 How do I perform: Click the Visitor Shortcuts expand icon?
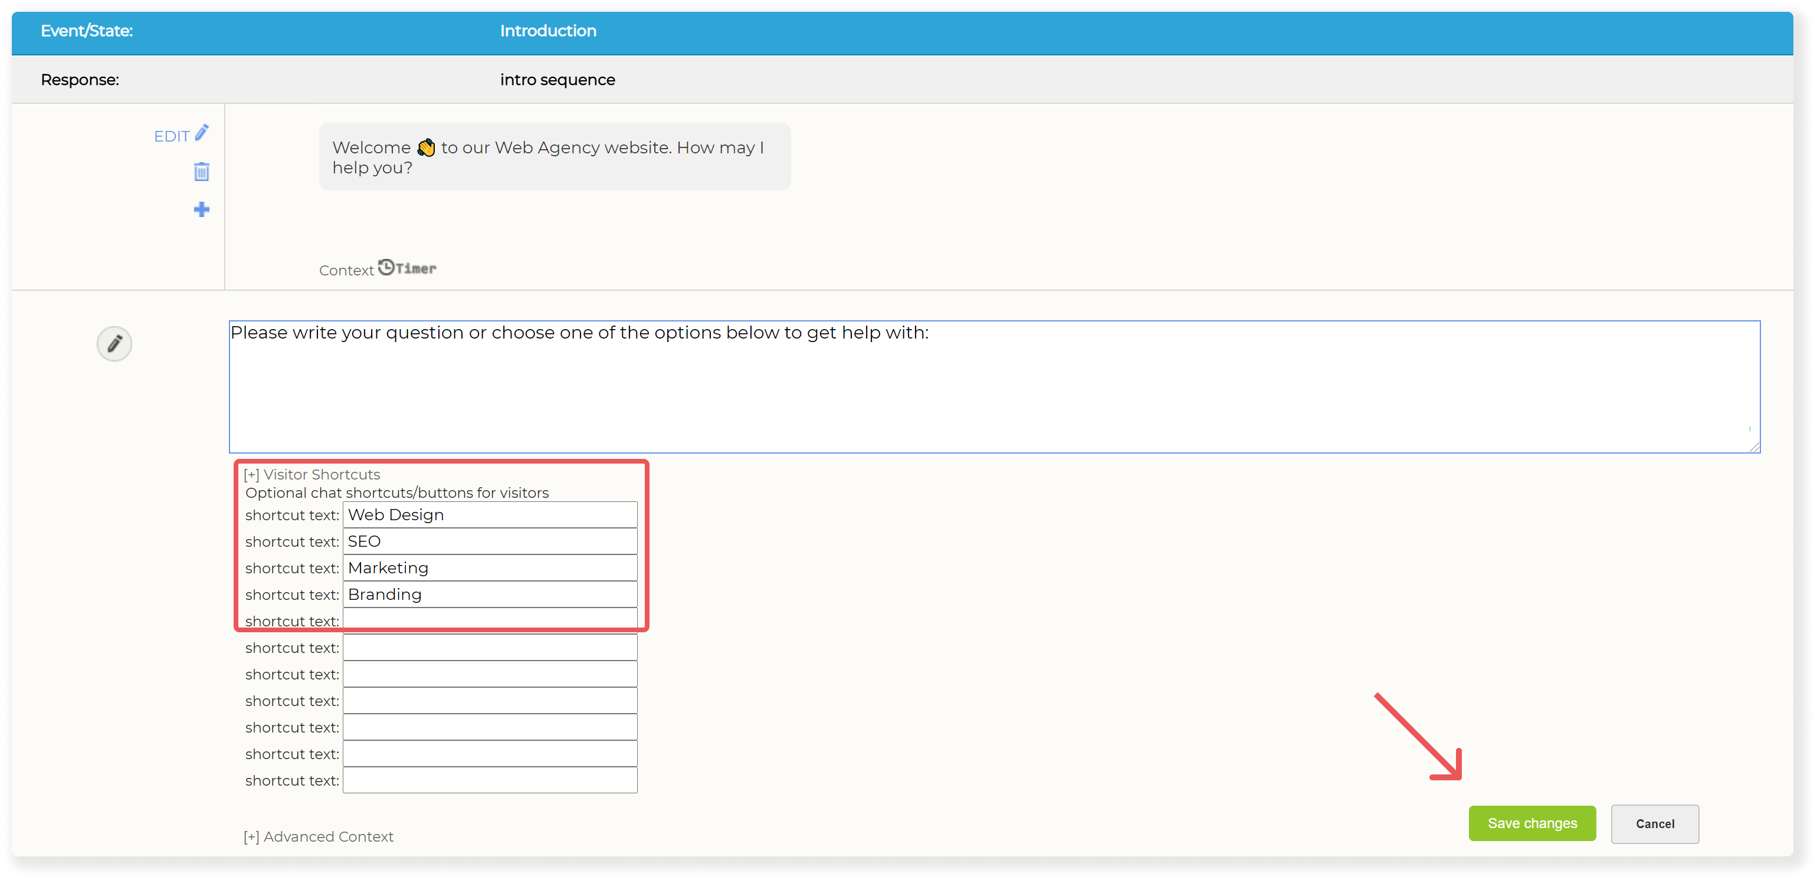(251, 474)
